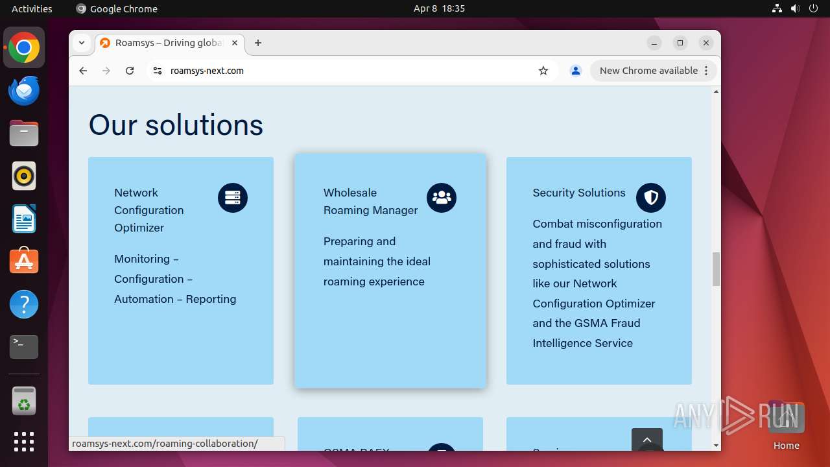Click the Network Configuration Optimizer server icon
The width and height of the screenshot is (830, 467).
(233, 198)
